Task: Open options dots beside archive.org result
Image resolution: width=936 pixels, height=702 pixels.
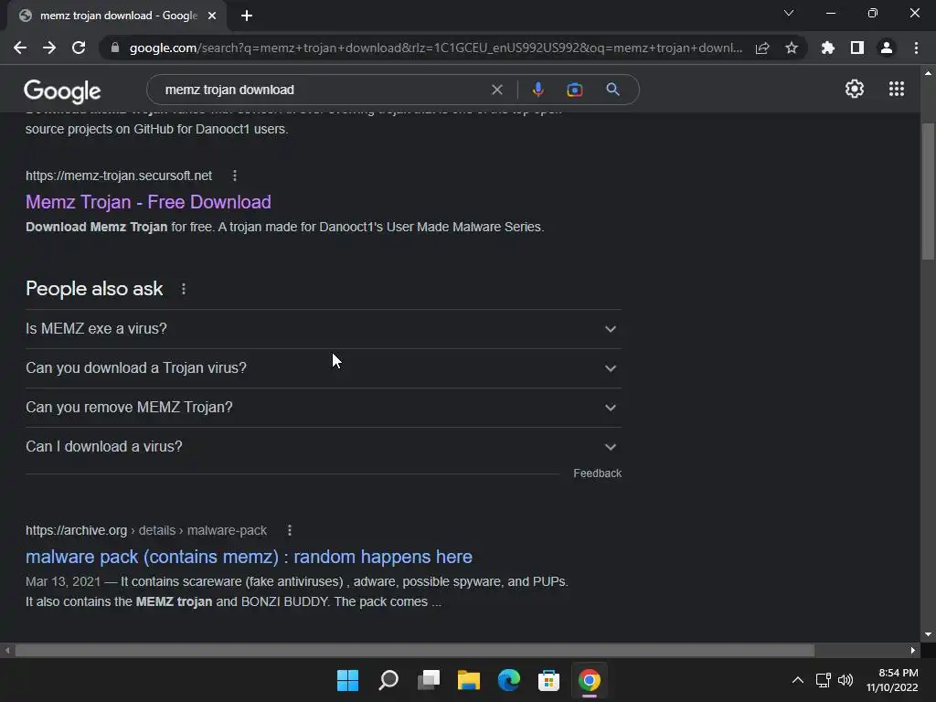Action: coord(290,530)
